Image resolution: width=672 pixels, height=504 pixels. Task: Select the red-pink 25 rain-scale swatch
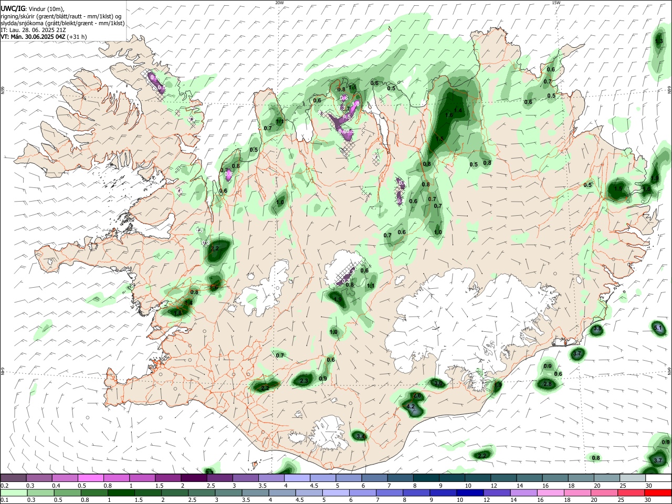[631, 492]
